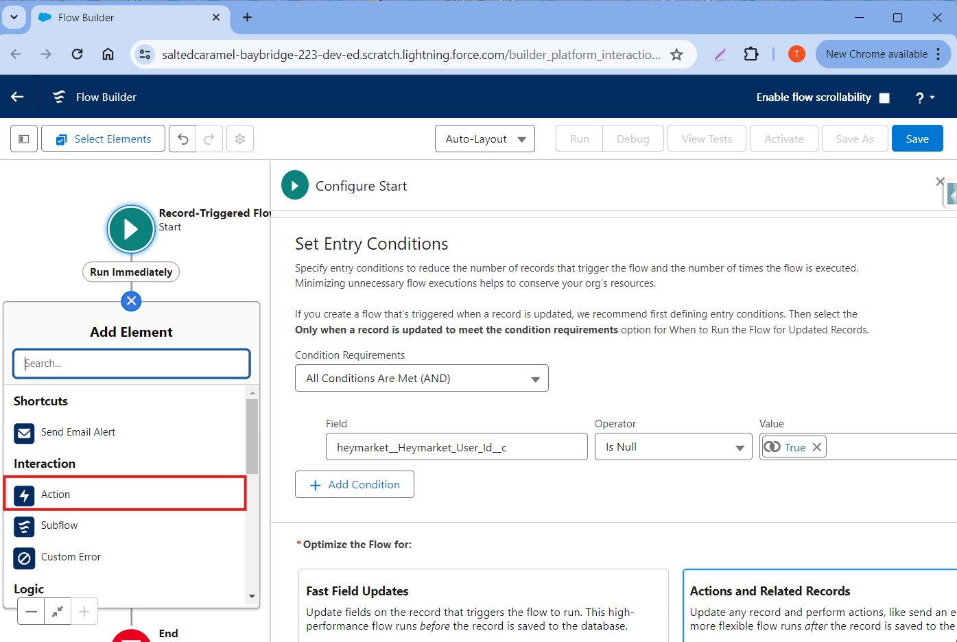
Task: Click the Add Element search field
Action: coord(131,364)
